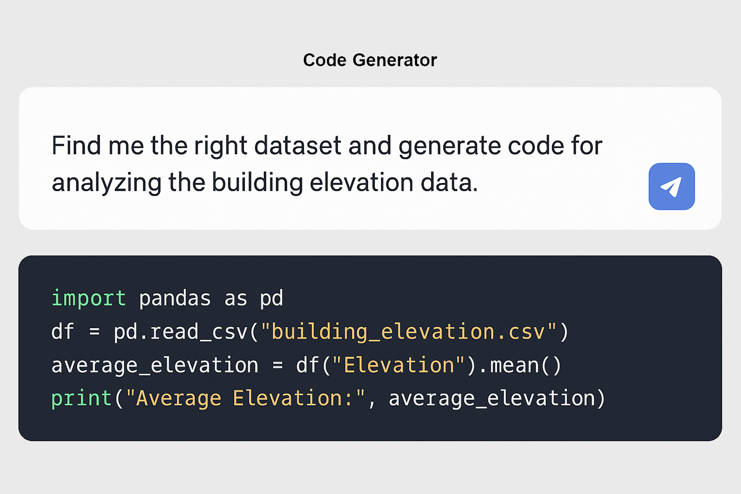Click the Code Generator heading
Viewport: 741px width, 494px height.
370,60
